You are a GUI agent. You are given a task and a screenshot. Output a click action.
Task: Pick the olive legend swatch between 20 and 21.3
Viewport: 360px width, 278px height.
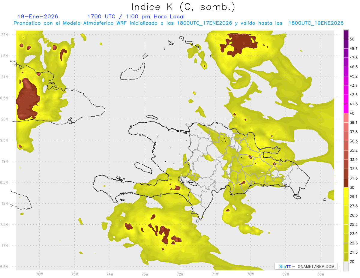(346, 257)
